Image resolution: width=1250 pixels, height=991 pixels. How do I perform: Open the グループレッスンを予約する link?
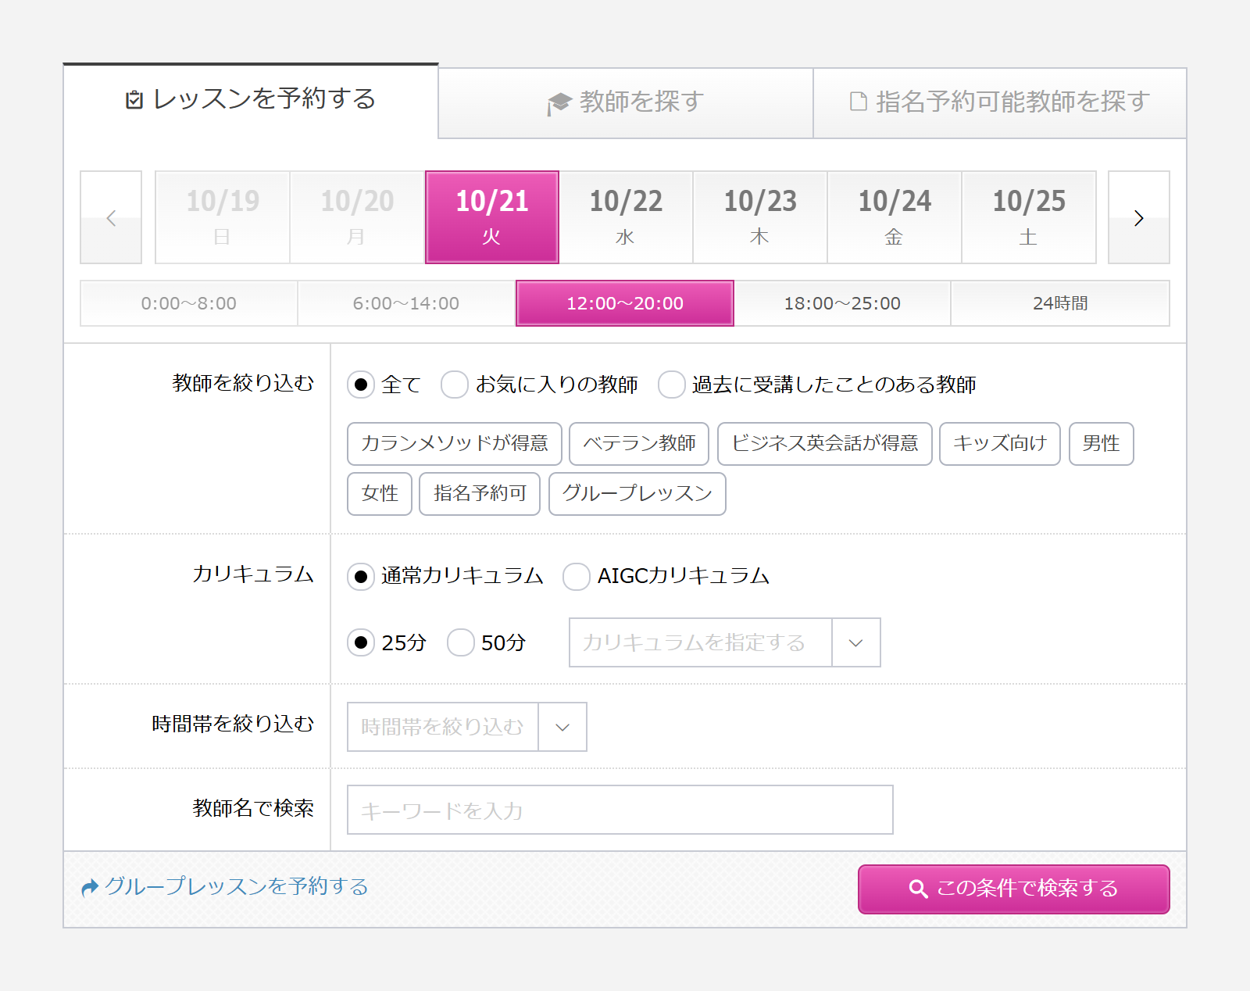coord(236,887)
